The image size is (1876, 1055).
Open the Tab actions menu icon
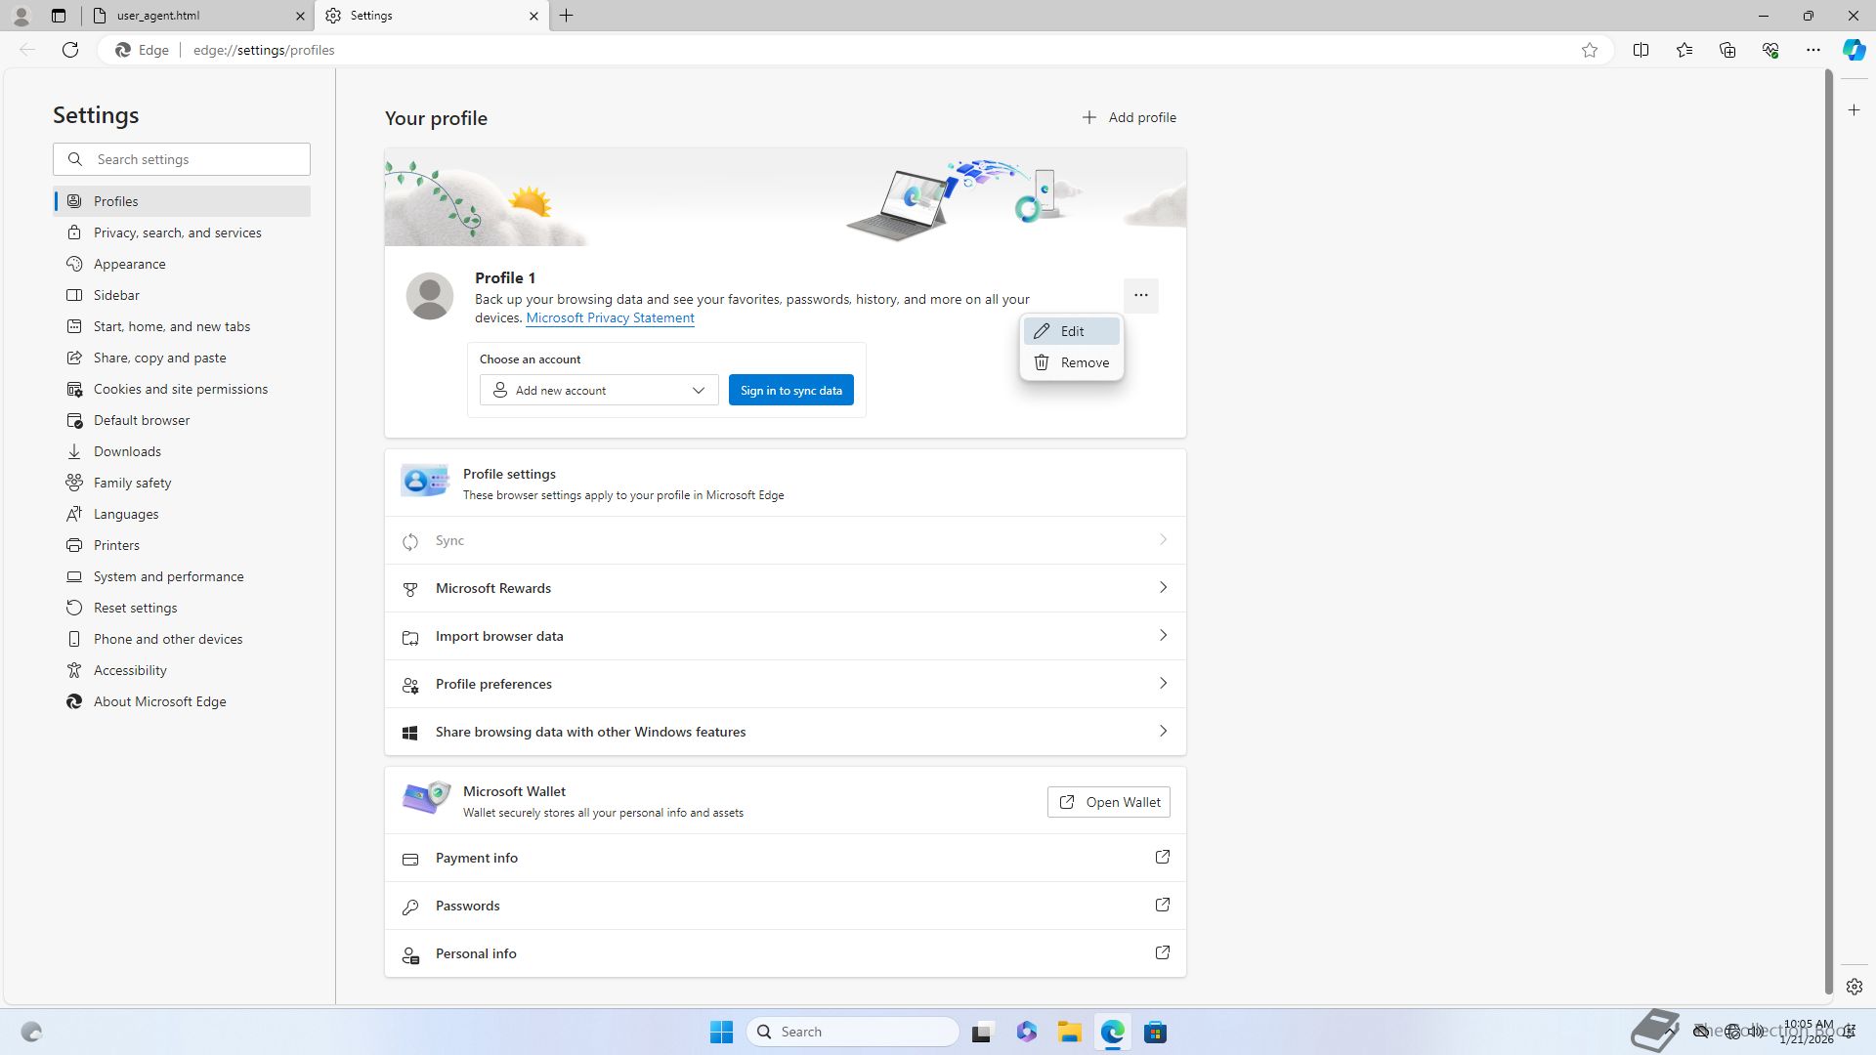tap(59, 16)
